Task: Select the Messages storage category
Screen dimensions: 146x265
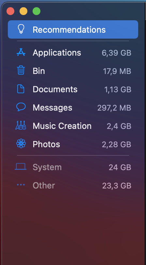Action: tap(73, 108)
